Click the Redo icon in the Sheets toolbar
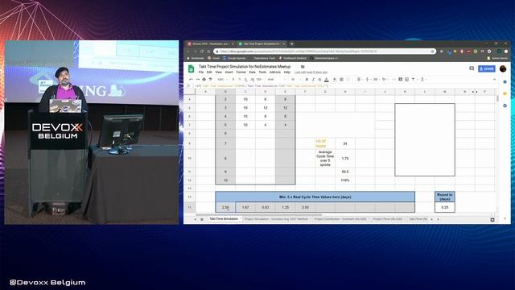The height and width of the screenshot is (290, 515). (197, 79)
